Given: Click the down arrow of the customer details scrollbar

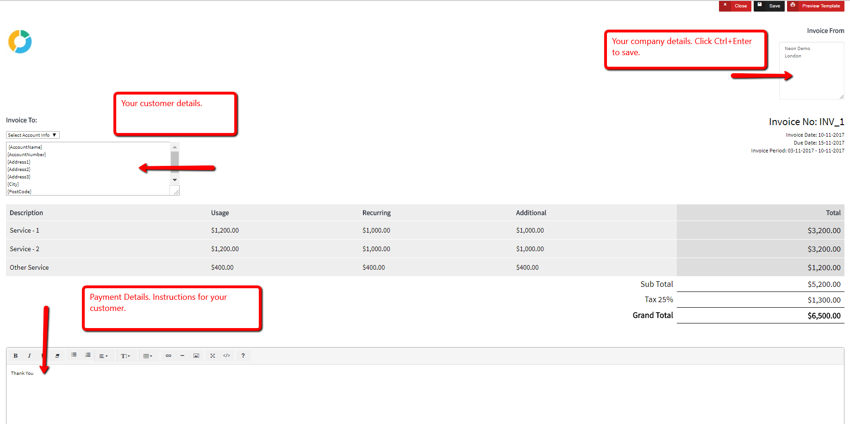Looking at the screenshot, I should pos(175,180).
